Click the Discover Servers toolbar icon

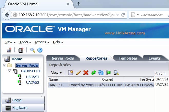9,50
